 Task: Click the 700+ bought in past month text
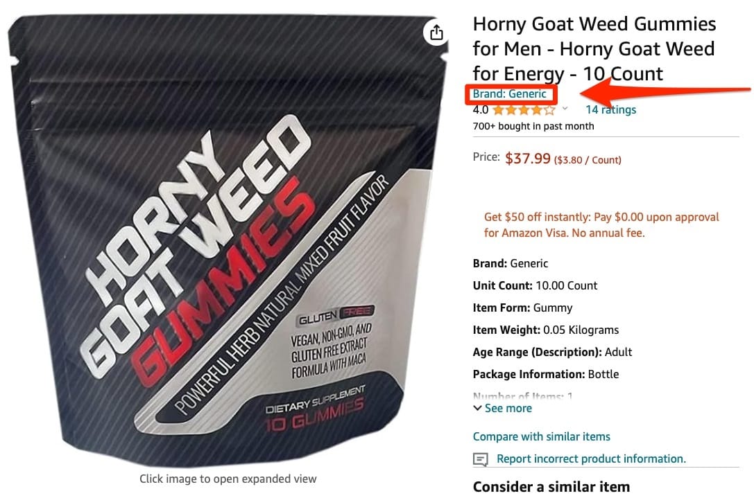[x=533, y=126]
